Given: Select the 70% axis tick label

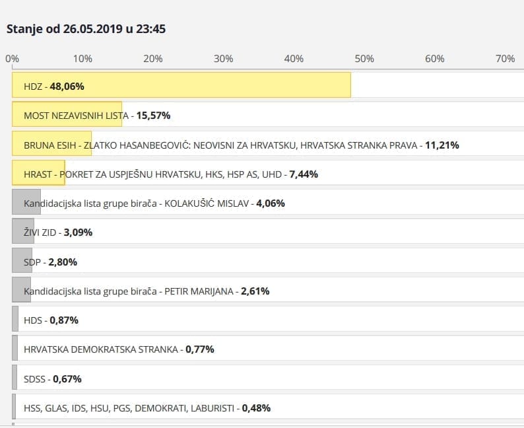Looking at the screenshot, I should [x=505, y=59].
